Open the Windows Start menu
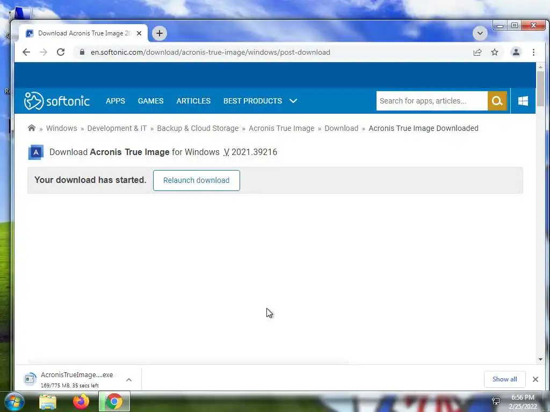This screenshot has width=550, height=412. [15, 401]
